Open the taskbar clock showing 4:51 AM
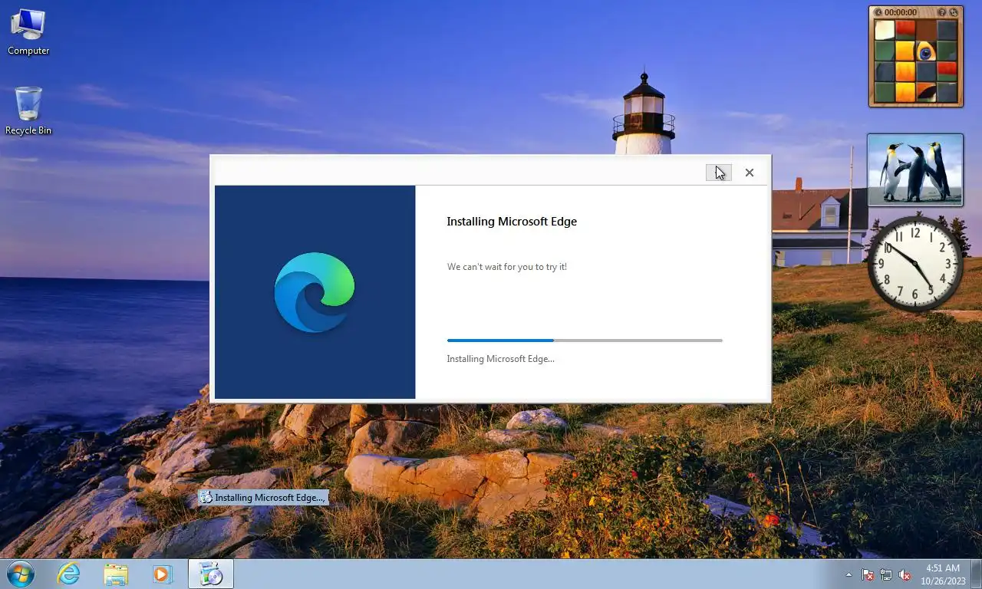Viewport: 982px width, 589px height. [x=942, y=574]
